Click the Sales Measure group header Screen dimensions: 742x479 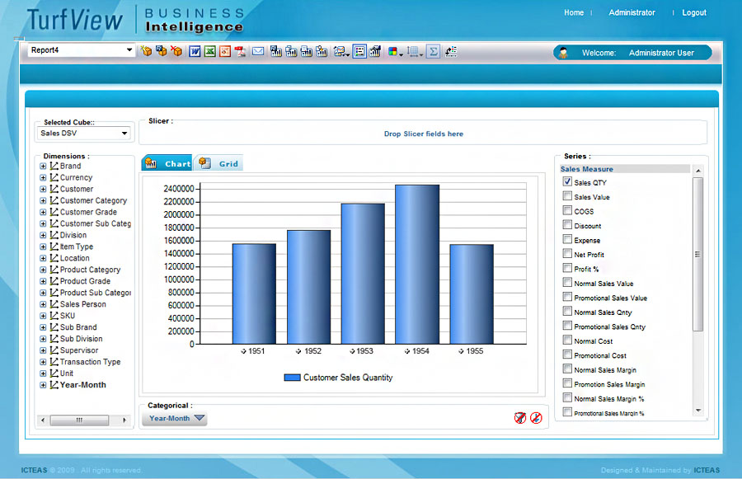pyautogui.click(x=625, y=169)
